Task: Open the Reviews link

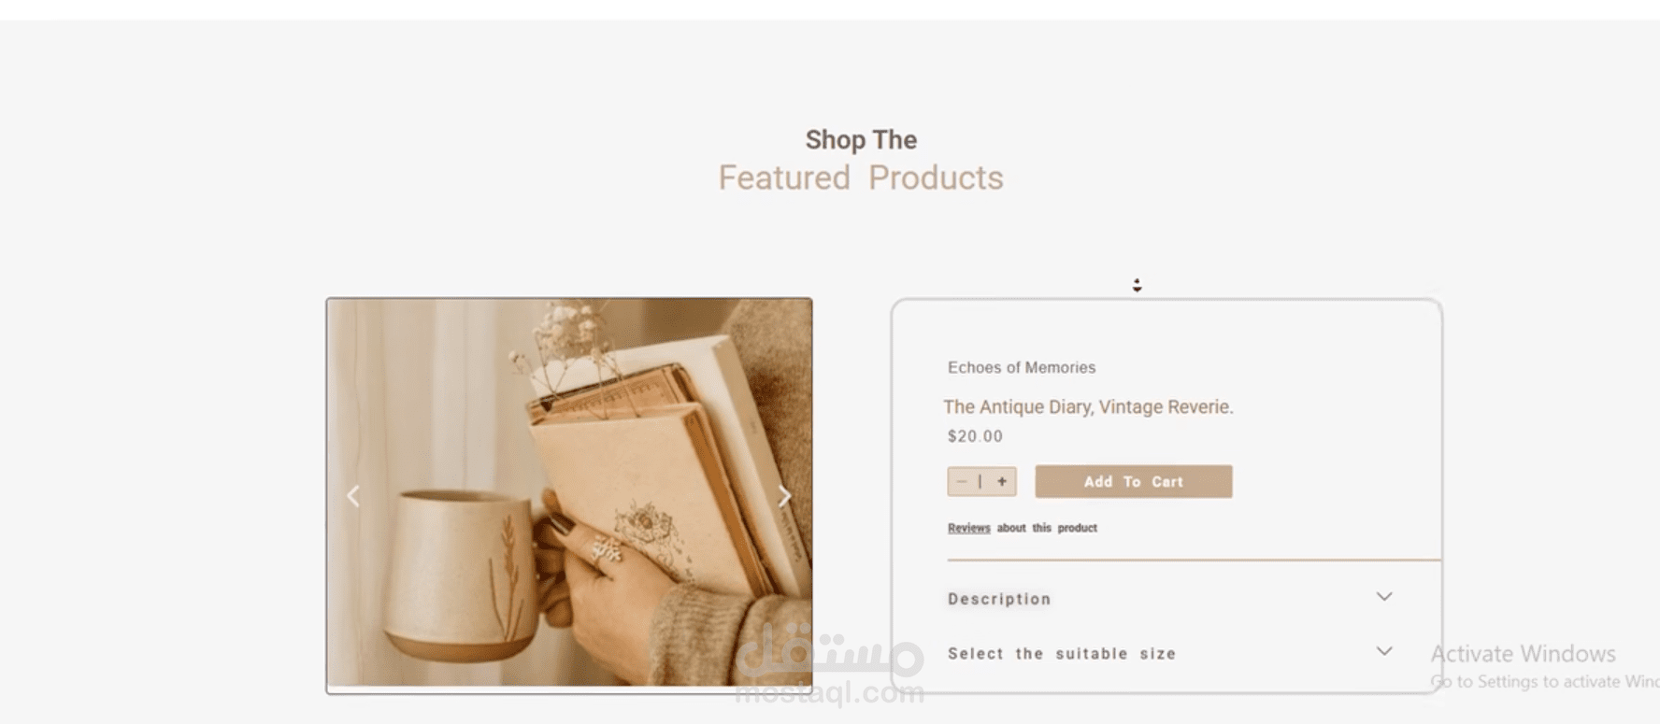Action: point(968,528)
